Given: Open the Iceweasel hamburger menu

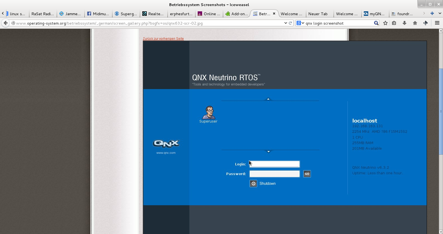Looking at the screenshot, I should pyautogui.click(x=437, y=23).
